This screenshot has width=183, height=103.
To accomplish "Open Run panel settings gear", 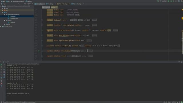I will (179, 62).
